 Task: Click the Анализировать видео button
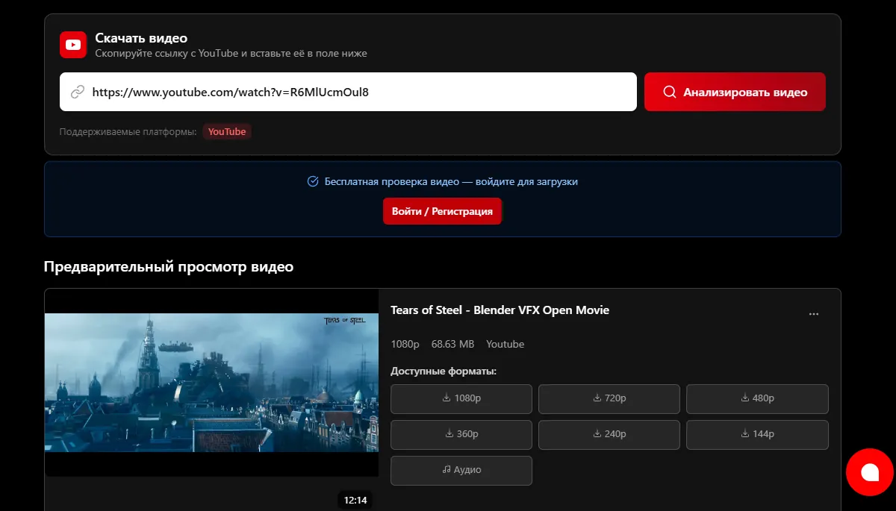pos(735,92)
